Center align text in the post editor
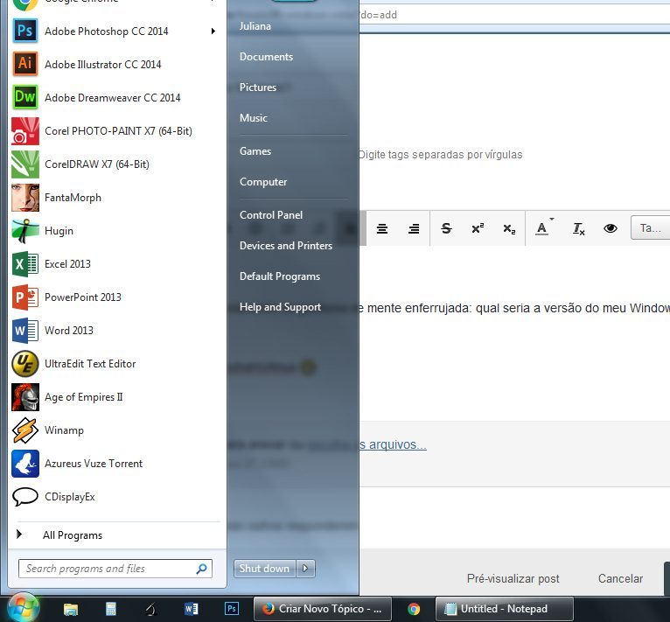 [382, 228]
